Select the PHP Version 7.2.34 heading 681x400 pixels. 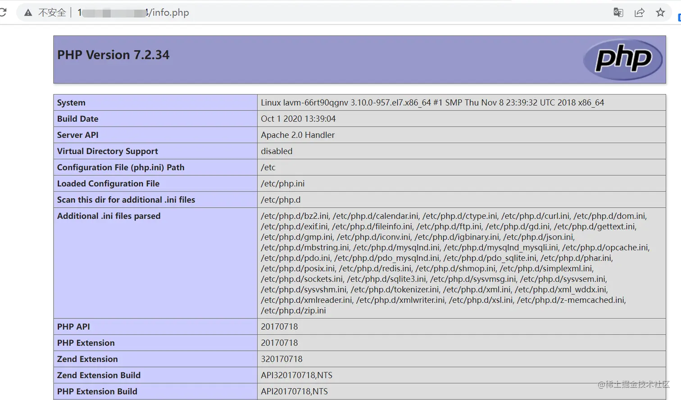(113, 55)
